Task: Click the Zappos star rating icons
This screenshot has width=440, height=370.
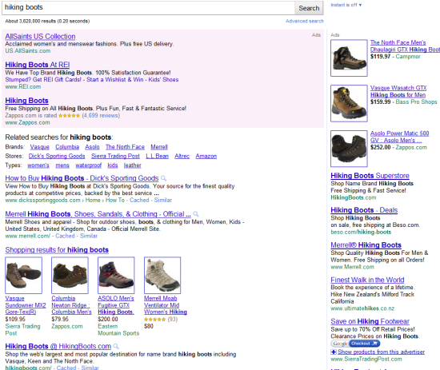Action: (69, 116)
